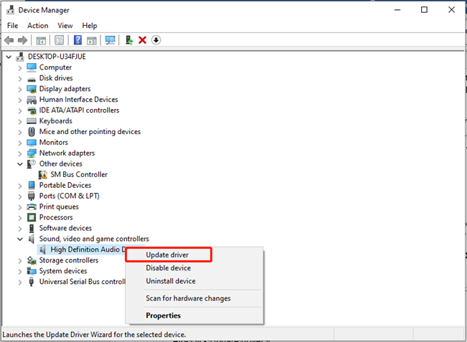The image size is (467, 342).
Task: Select the Monitors label
Action: (x=54, y=142)
